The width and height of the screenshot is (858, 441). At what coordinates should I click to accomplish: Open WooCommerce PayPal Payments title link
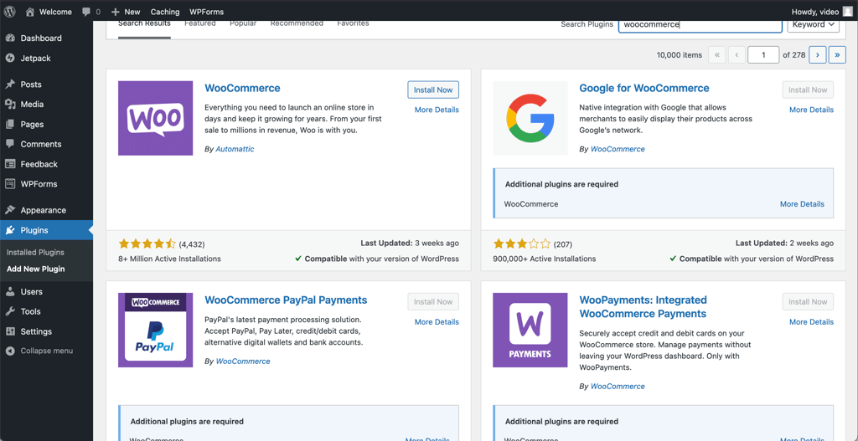coord(286,300)
